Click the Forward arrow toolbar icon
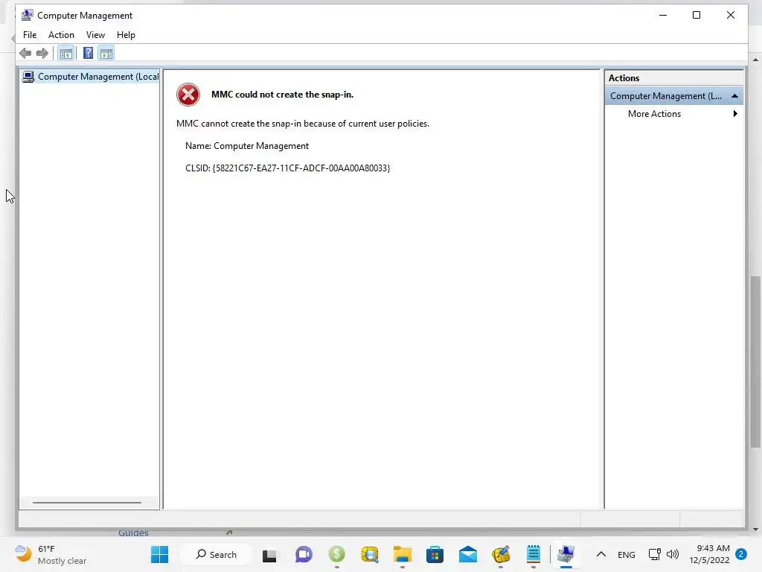 pyautogui.click(x=42, y=53)
